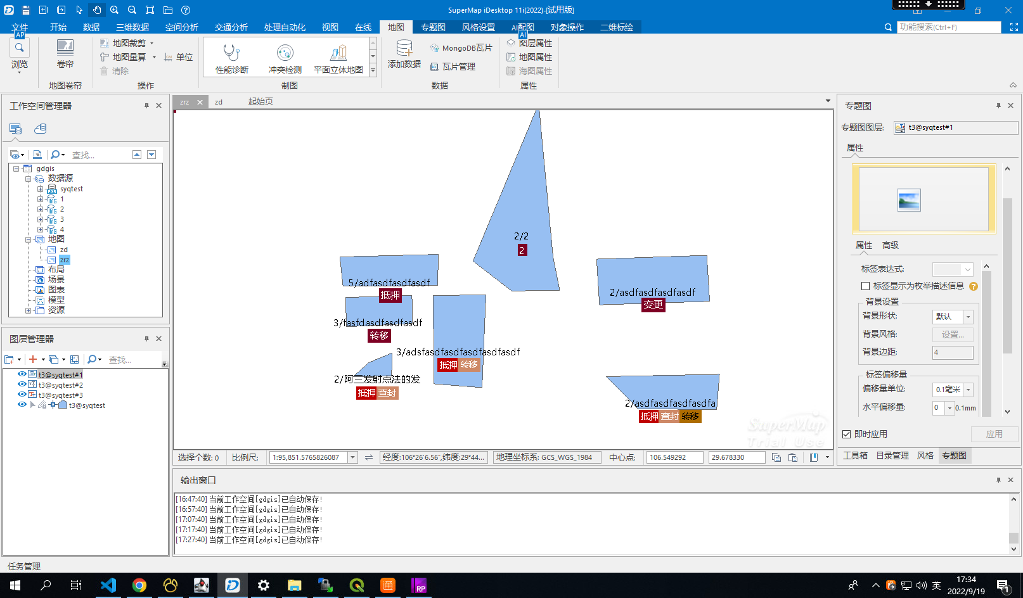Toggle visibility of layer t3@syqtest#2
Screen dimensions: 1023x598
pos(22,385)
